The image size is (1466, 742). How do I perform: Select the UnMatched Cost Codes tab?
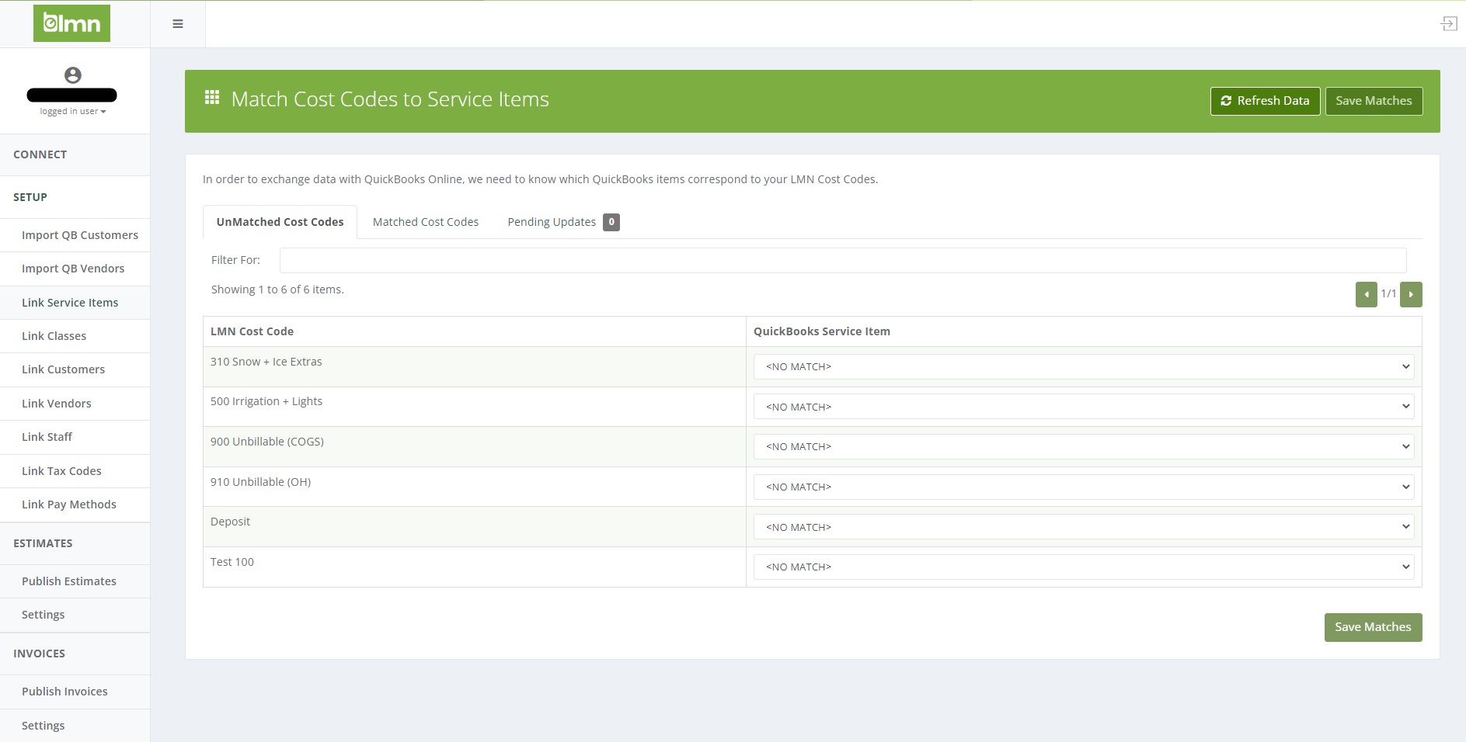pyautogui.click(x=280, y=222)
